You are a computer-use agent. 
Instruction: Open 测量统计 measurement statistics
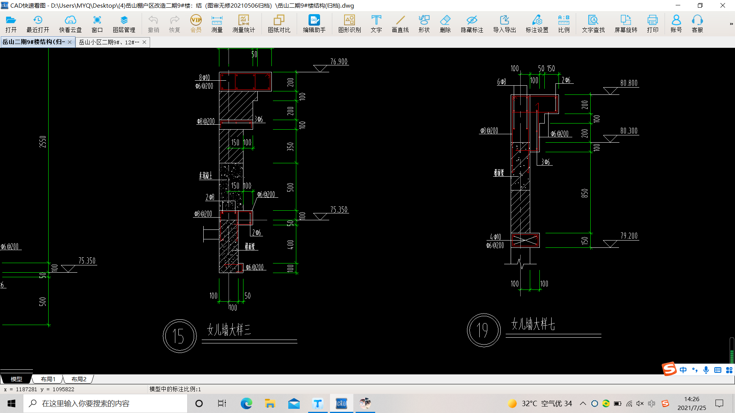coord(243,24)
